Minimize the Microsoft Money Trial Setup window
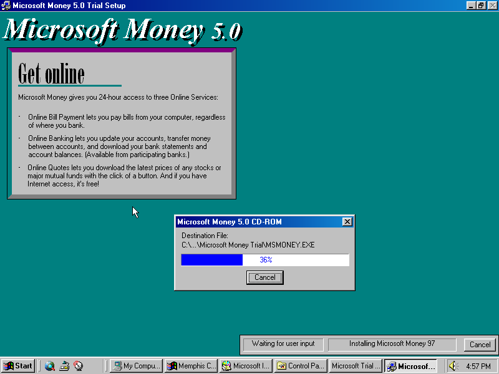499x374 pixels. pos(471,6)
